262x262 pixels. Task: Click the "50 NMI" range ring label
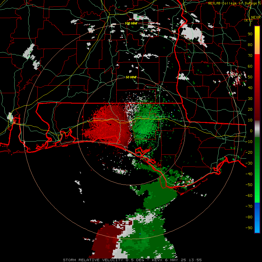coord(131,77)
